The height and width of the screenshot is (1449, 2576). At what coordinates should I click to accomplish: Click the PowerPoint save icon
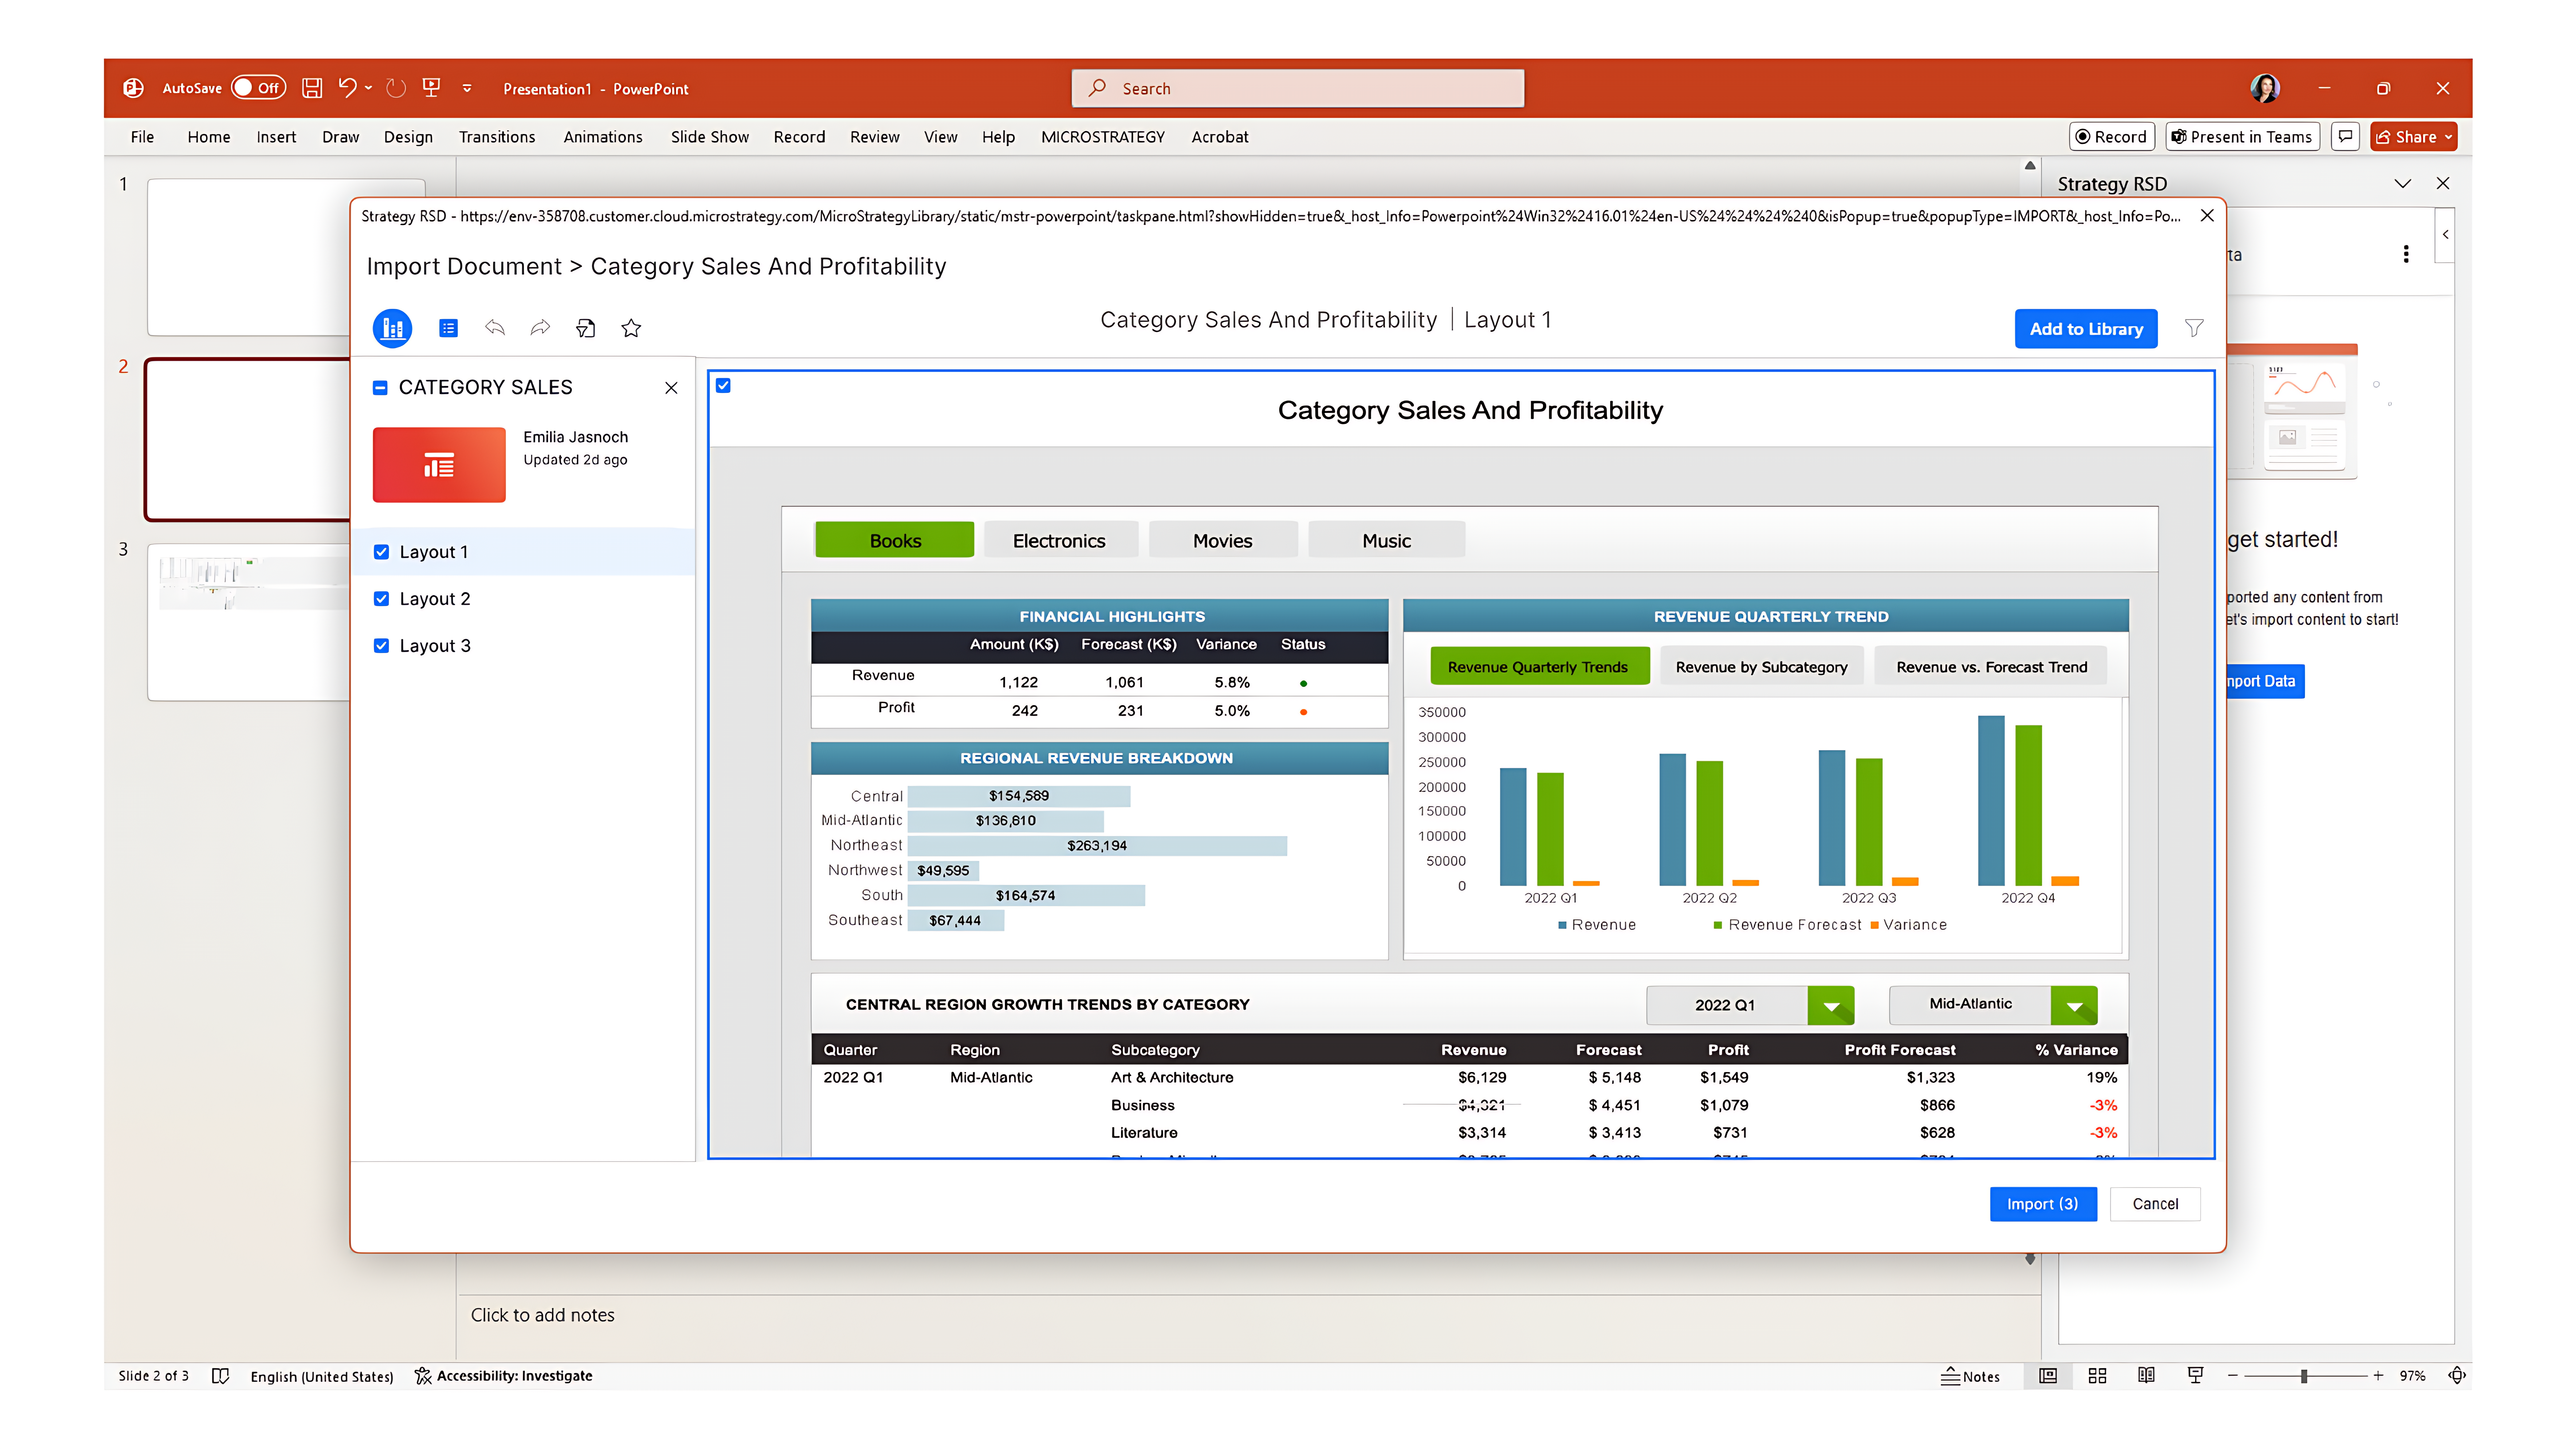pos(312,88)
